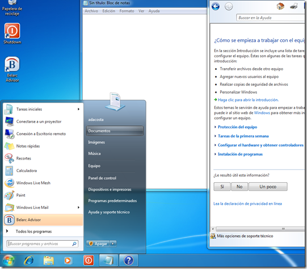Follow Haga clic para abrir la introducción link

248,100
